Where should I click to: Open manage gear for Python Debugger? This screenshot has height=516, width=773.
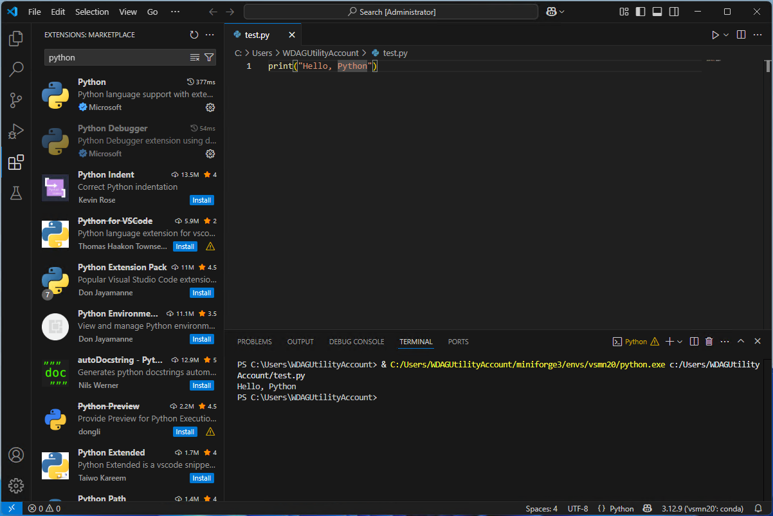[210, 154]
